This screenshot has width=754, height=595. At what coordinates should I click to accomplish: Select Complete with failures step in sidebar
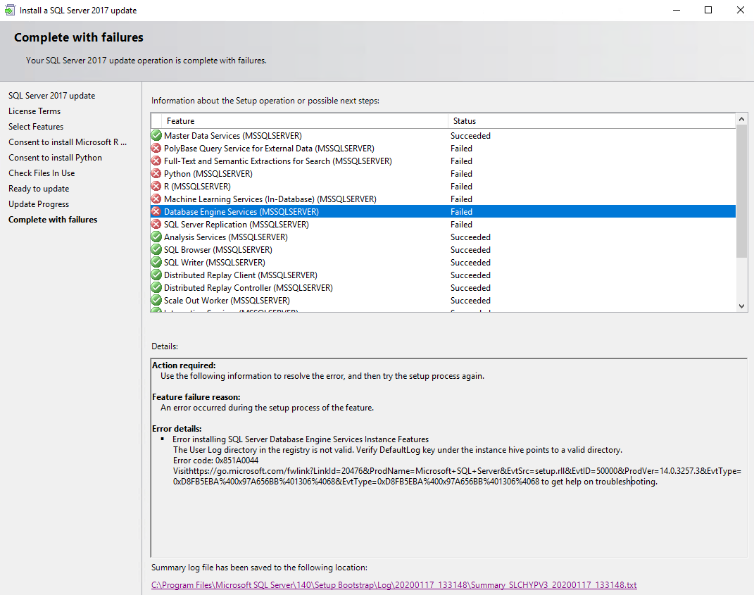[53, 219]
